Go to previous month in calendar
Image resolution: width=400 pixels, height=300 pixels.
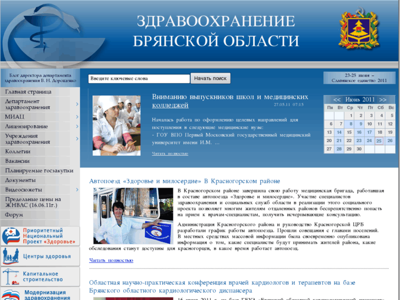(337, 100)
